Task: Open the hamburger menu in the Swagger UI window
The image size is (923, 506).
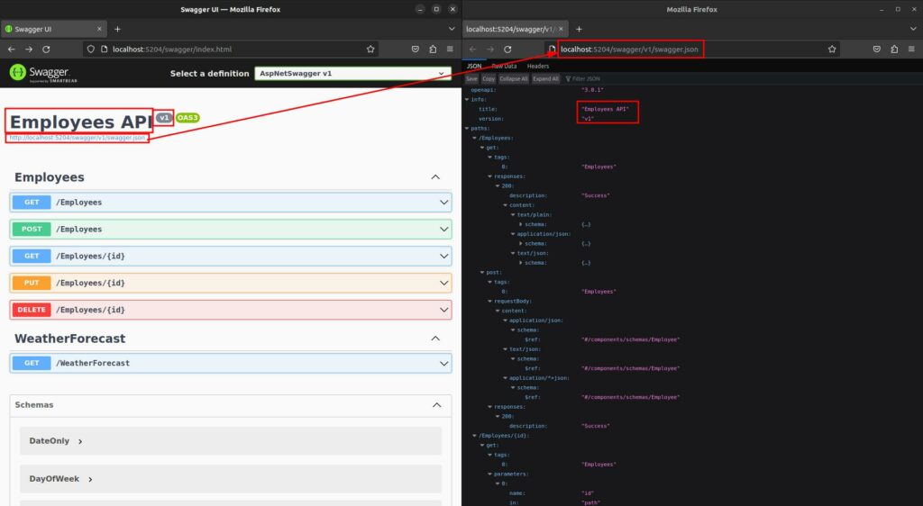Action: [451, 50]
